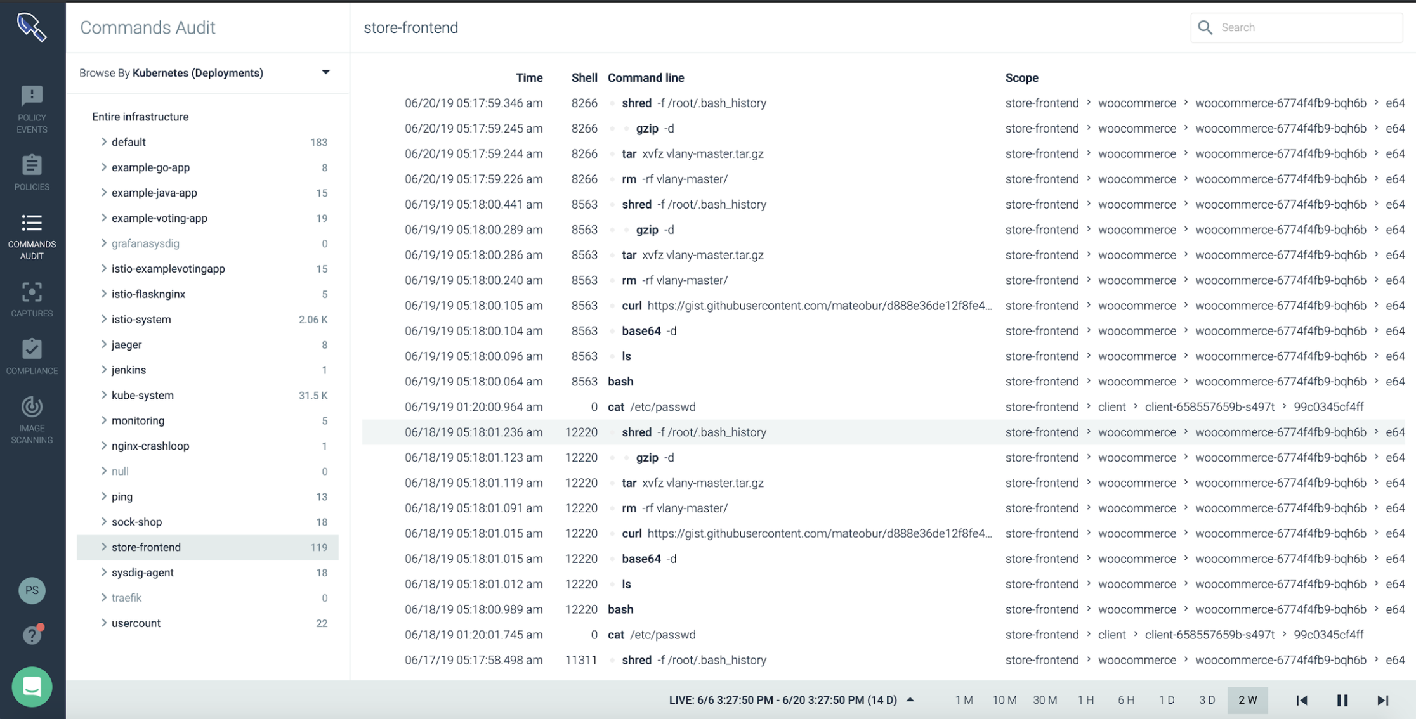Set time span to 1 M
This screenshot has height=719, width=1416.
(964, 700)
